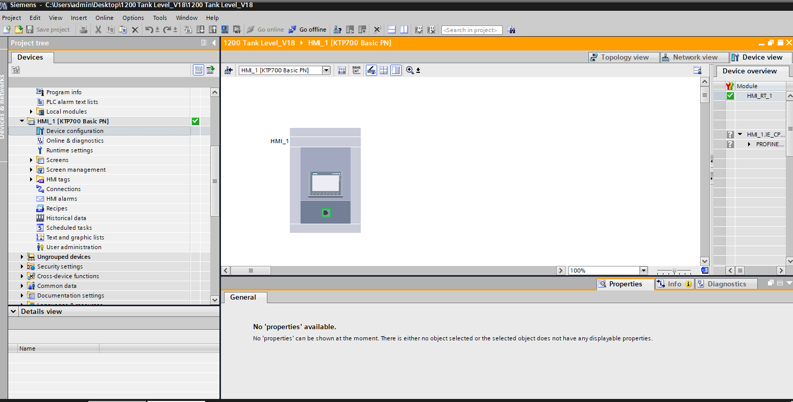Click the Copy icon in main toolbar

point(110,30)
